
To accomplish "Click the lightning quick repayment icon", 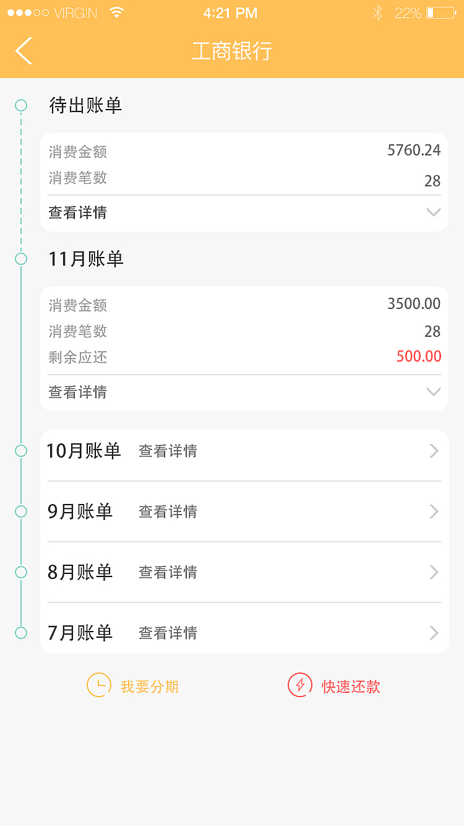I will coord(300,685).
